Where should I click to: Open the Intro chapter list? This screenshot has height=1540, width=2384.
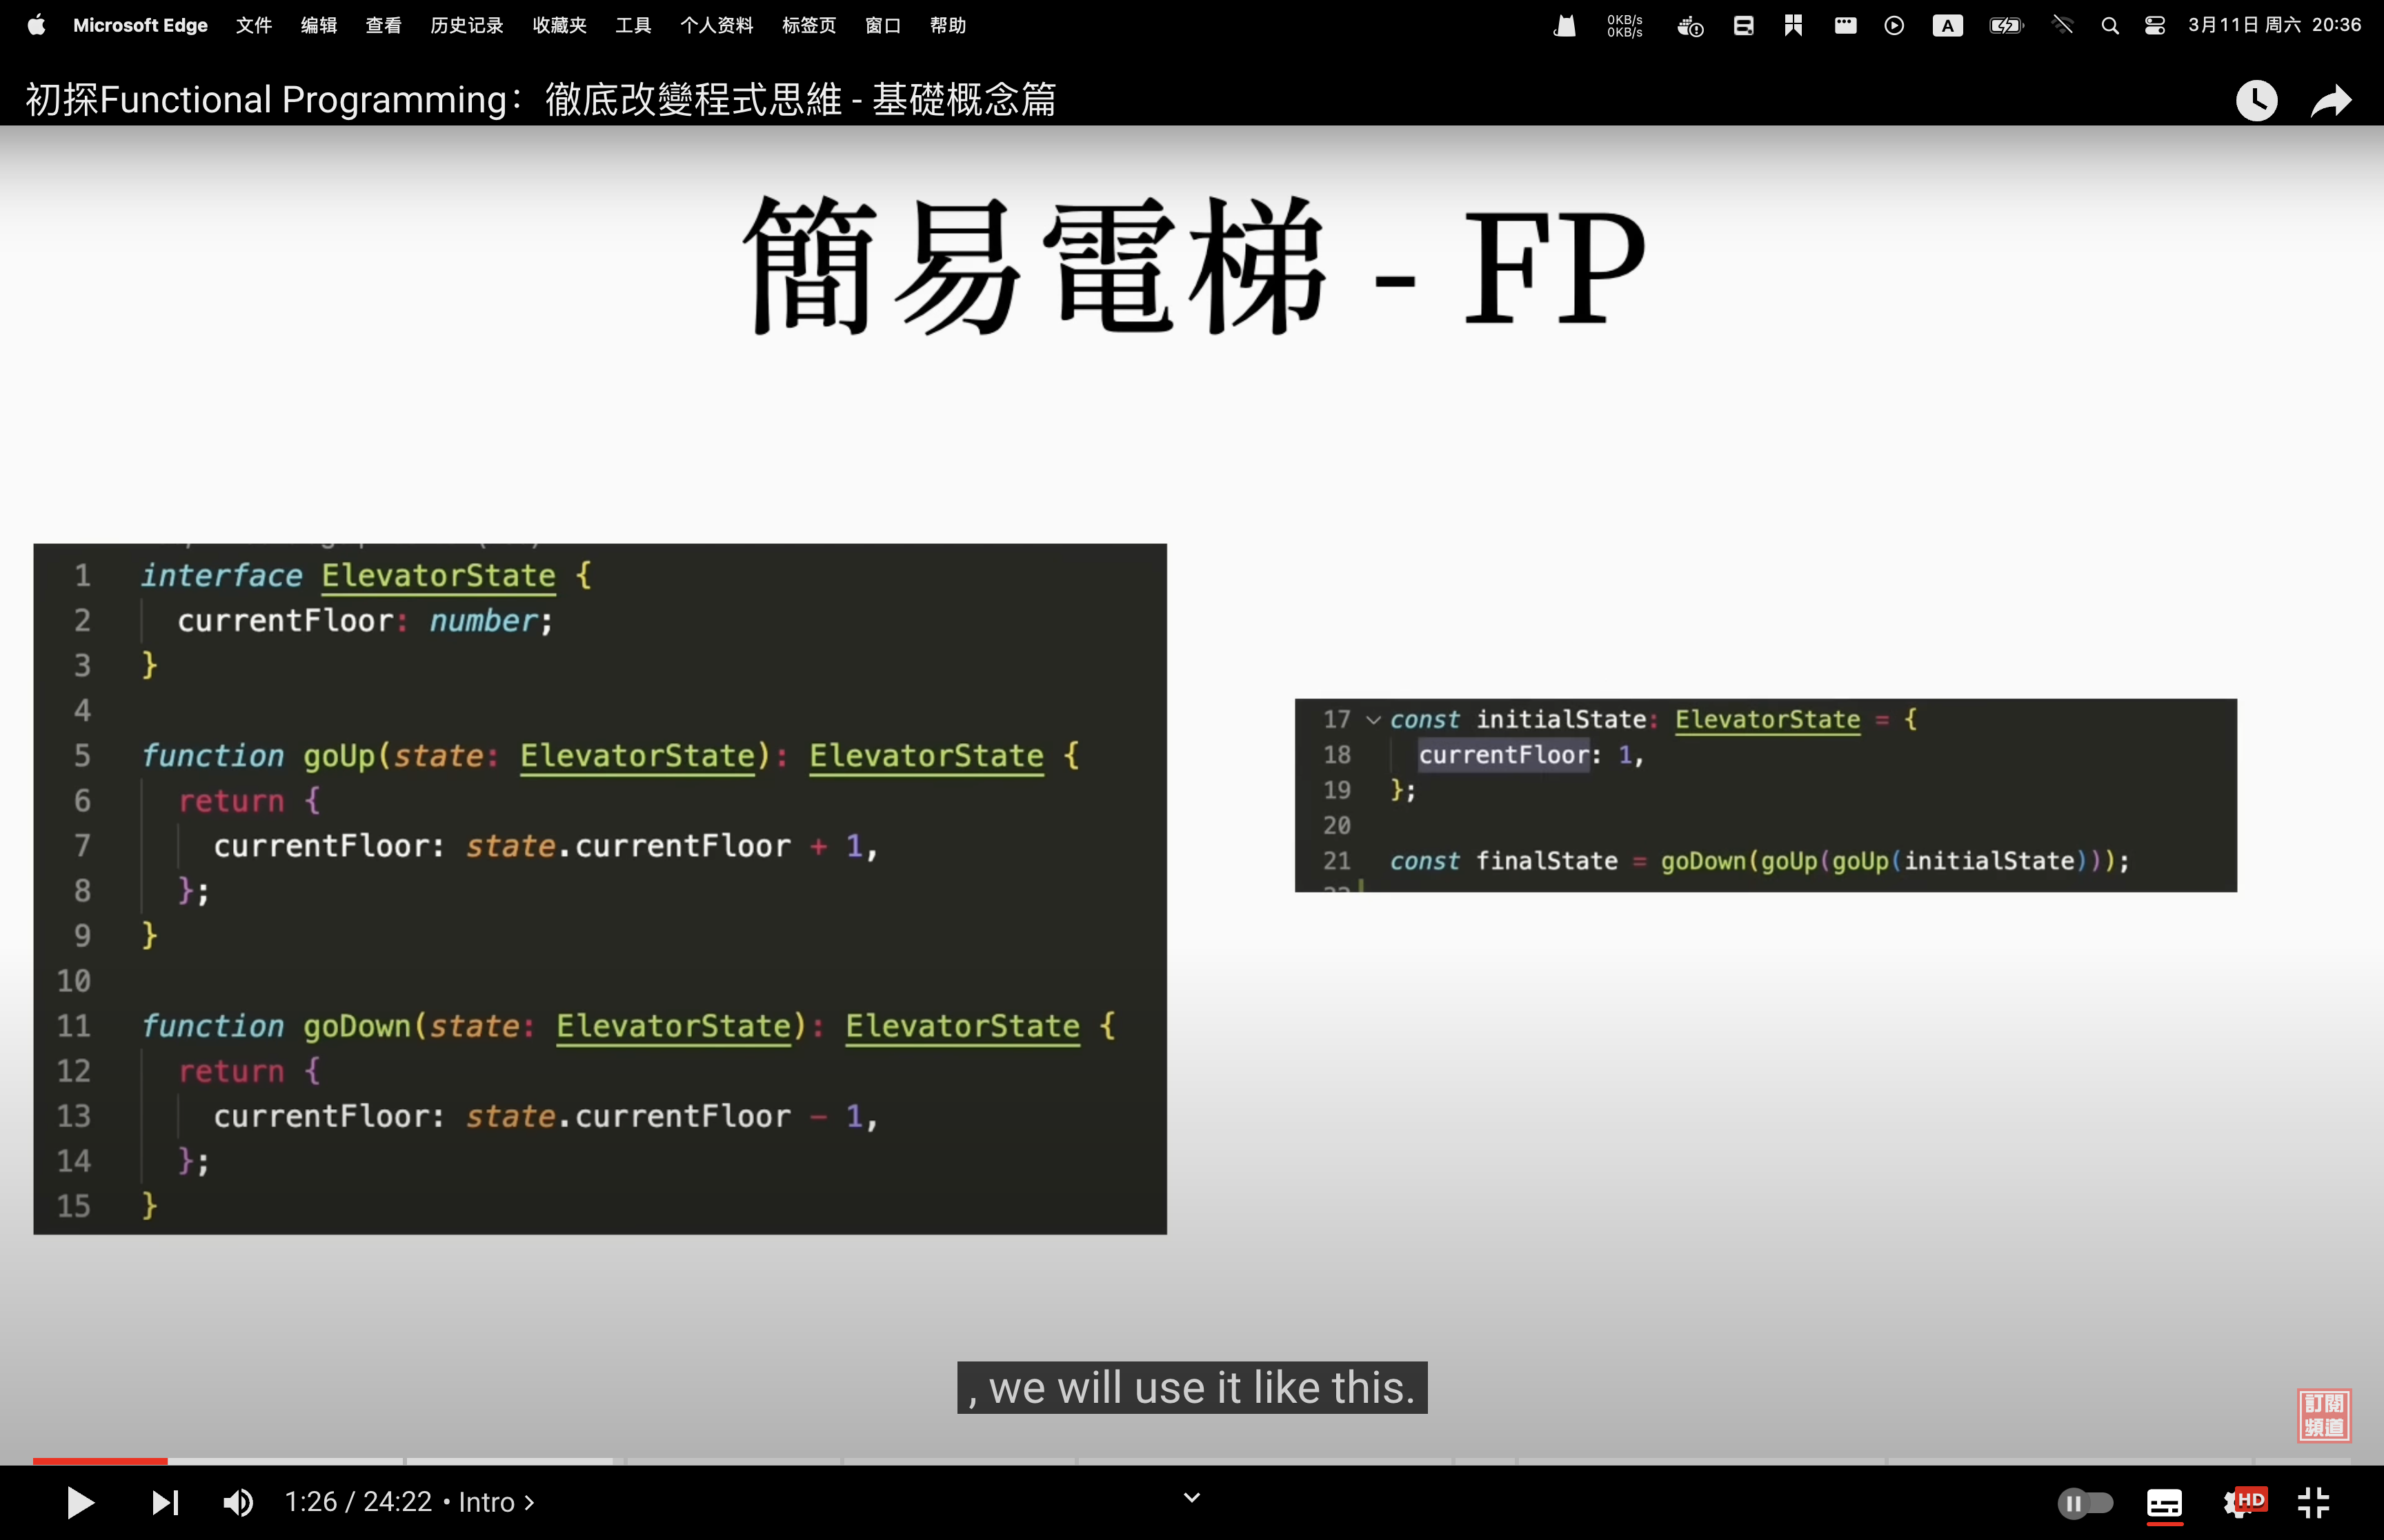(x=496, y=1502)
